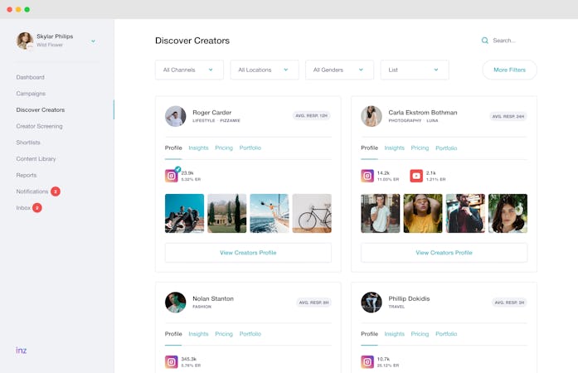Switch to Carla Ekstrom Bothman's Insights tab

coord(395,148)
